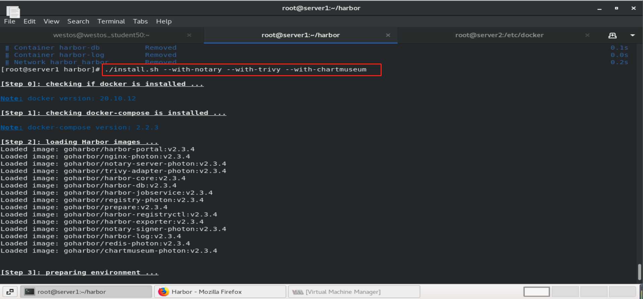Open the Terminal menu
Image resolution: width=643 pixels, height=299 pixels.
tap(111, 21)
